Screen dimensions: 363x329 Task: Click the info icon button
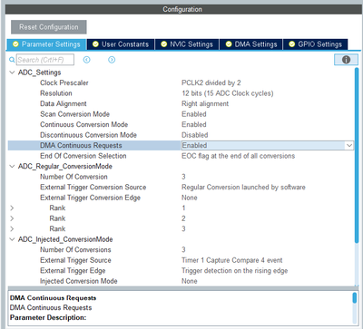pyautogui.click(x=346, y=60)
